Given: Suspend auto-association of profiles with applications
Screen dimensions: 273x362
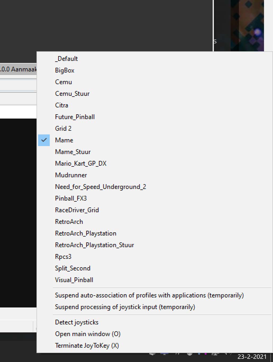Looking at the screenshot, I should point(154,295).
